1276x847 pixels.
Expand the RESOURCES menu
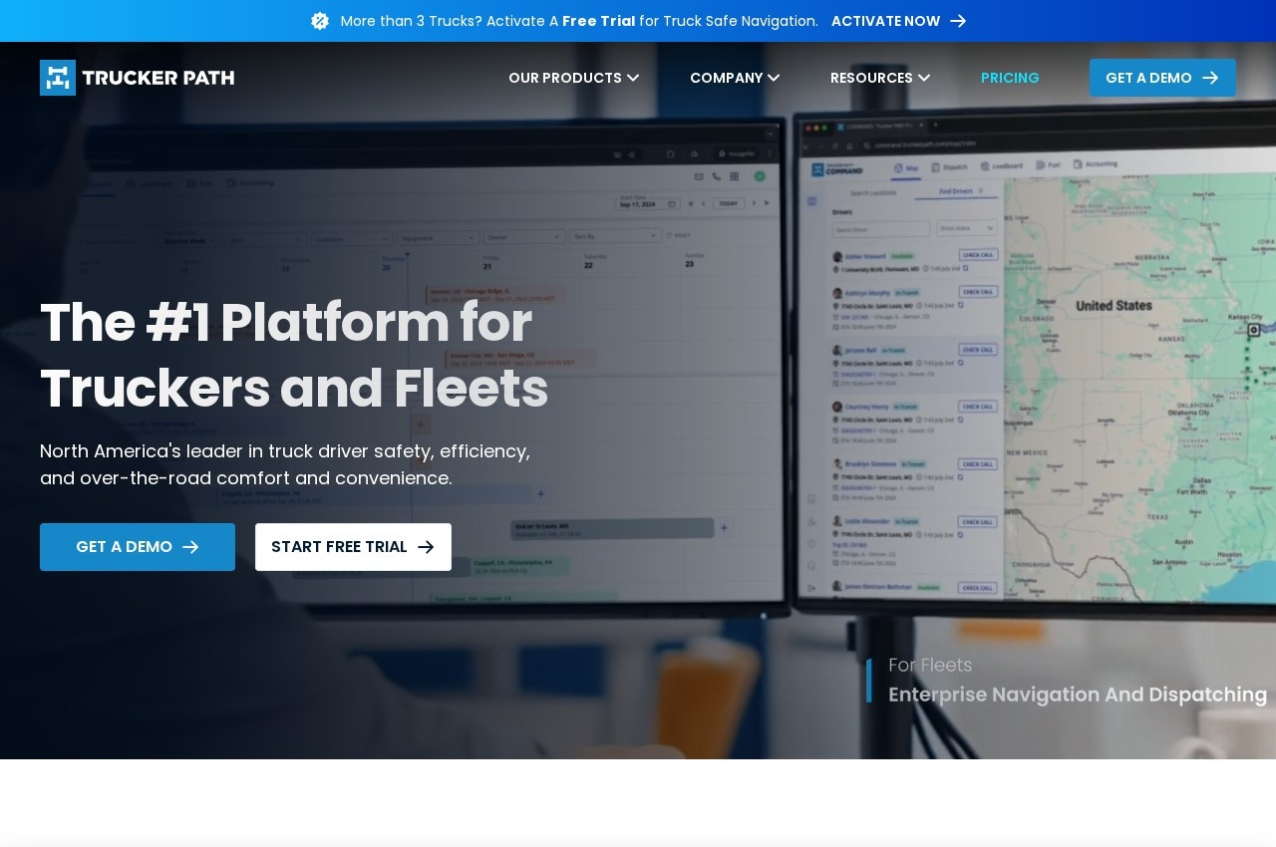coord(880,78)
